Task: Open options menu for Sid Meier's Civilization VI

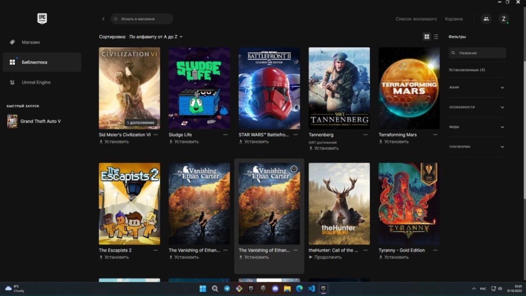Action: [x=155, y=135]
